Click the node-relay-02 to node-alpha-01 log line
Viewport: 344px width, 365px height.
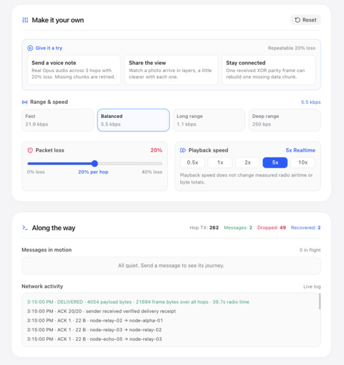coord(95,320)
